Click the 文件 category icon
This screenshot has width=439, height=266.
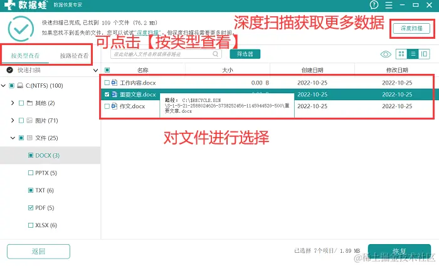coord(29,138)
